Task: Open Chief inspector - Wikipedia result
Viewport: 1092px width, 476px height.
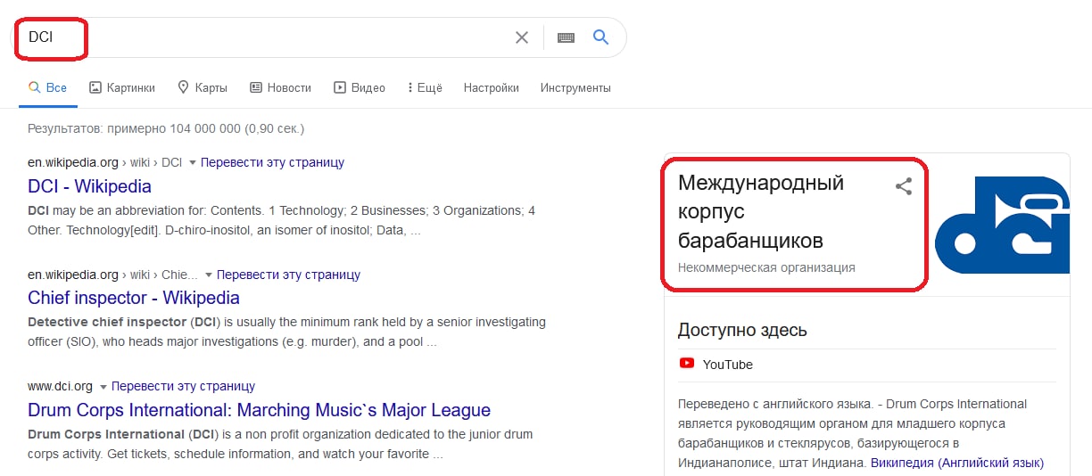Action: [x=134, y=298]
